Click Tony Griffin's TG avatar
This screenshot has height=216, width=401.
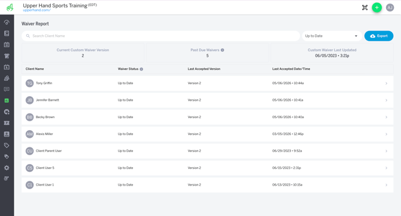[x=30, y=83]
